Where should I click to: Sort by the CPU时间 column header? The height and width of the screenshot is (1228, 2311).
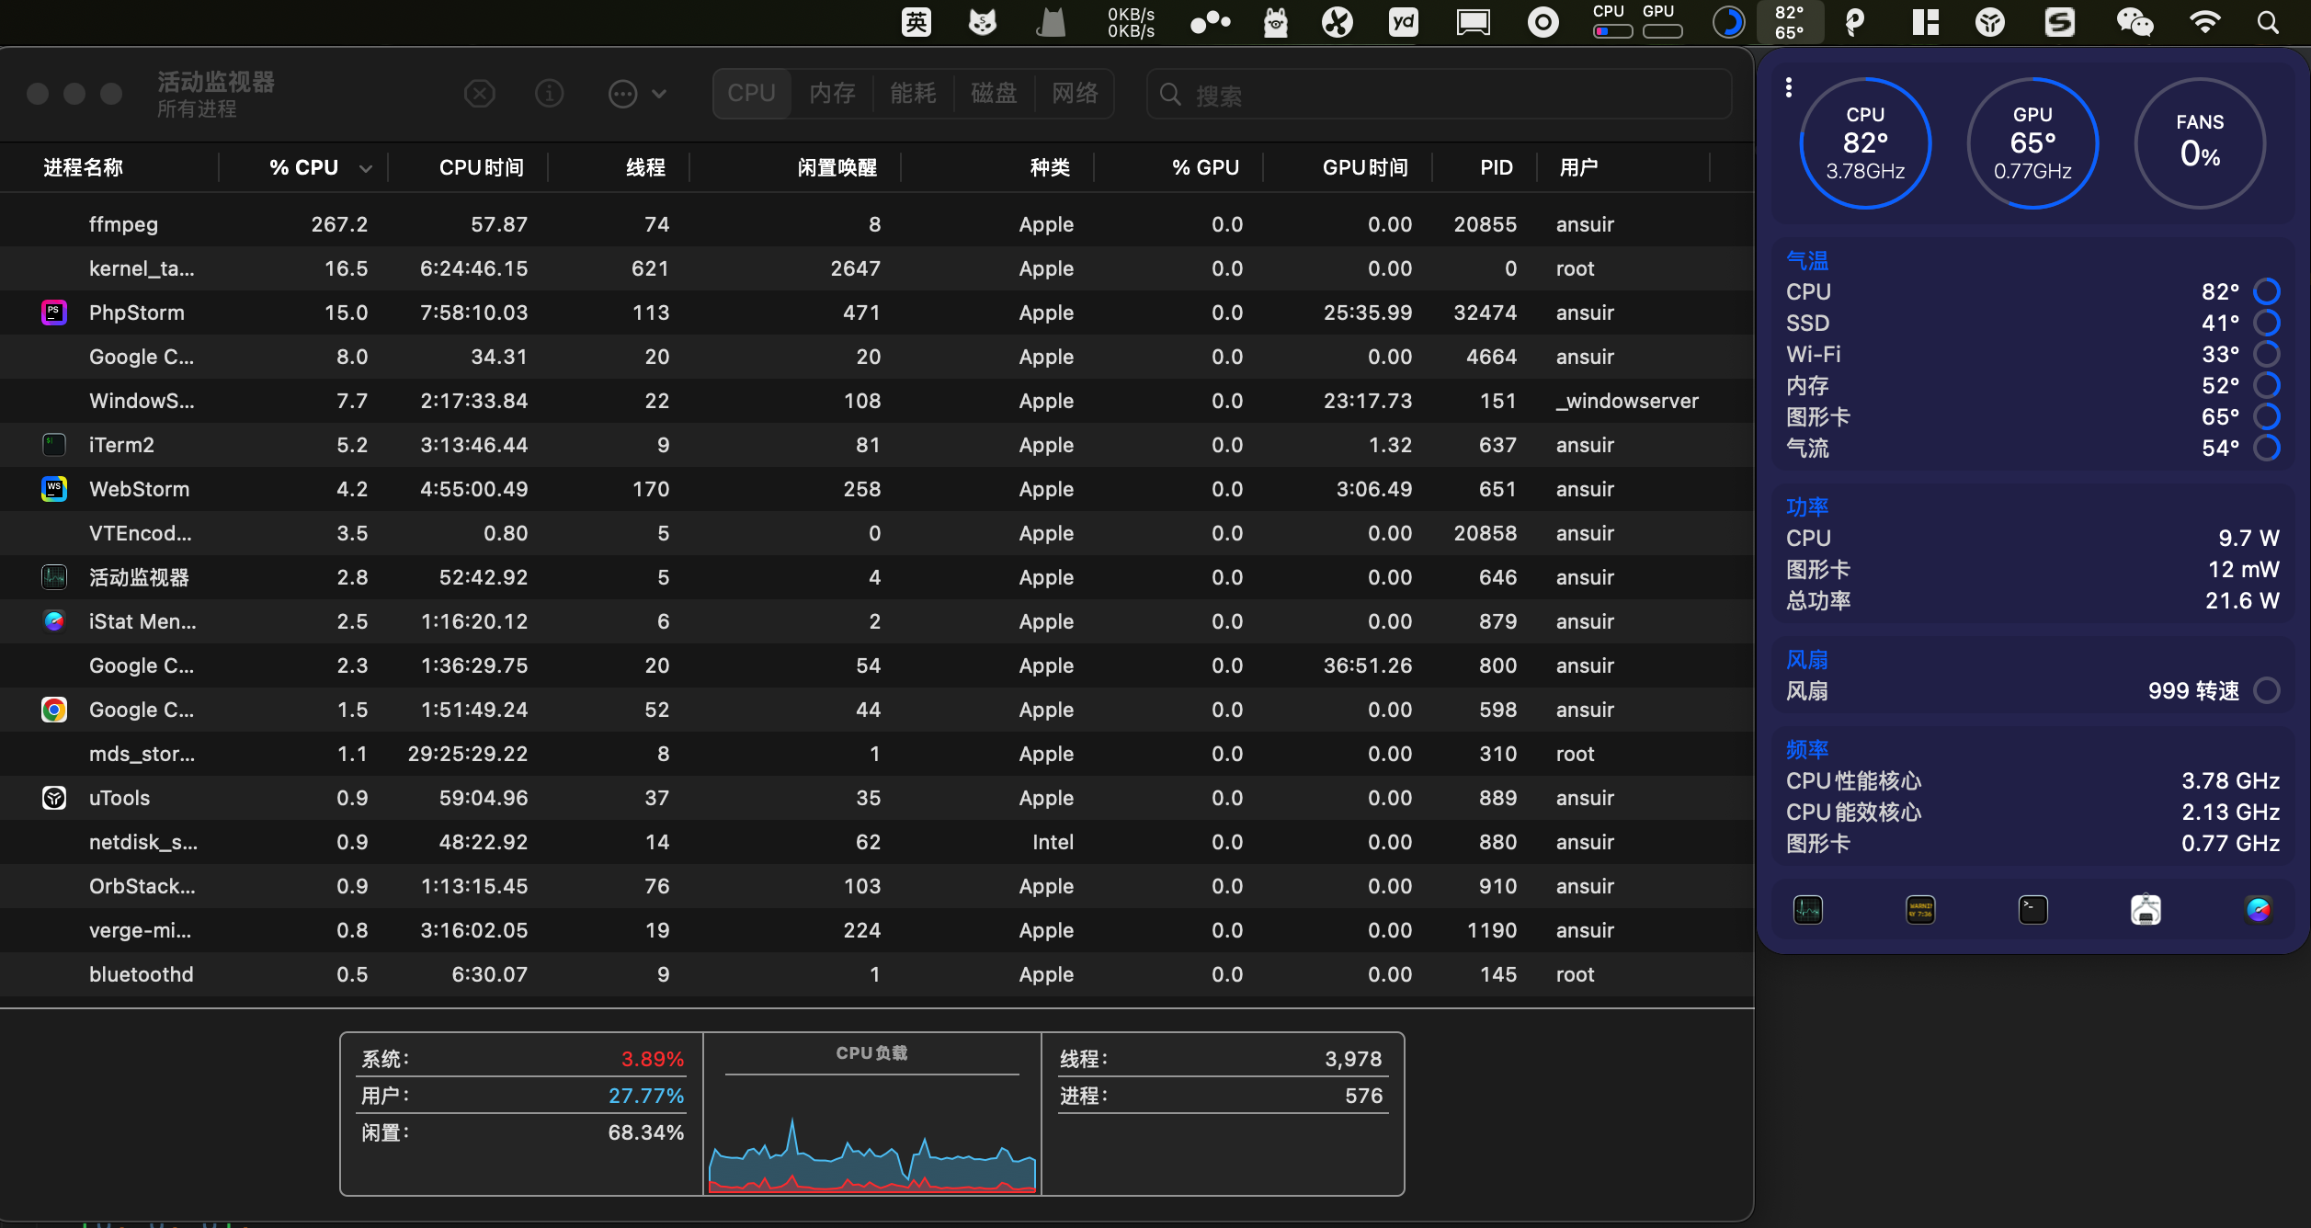pos(481,167)
